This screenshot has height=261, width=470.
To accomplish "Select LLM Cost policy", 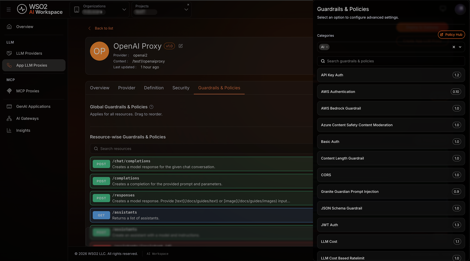I will [391, 241].
